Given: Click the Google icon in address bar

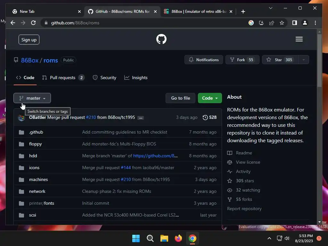Looking at the screenshot, I should (251, 23).
